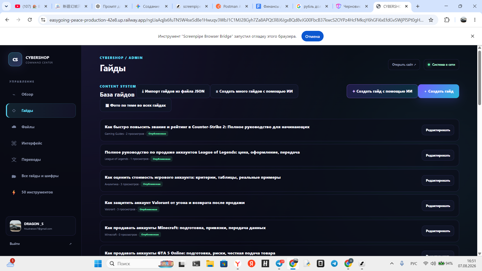
Task: Open the Python icon in the taskbar
Action: tap(307, 263)
